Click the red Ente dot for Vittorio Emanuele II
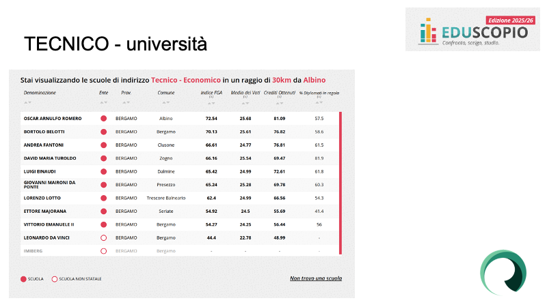This screenshot has height=307, width=547. pyautogui.click(x=104, y=224)
